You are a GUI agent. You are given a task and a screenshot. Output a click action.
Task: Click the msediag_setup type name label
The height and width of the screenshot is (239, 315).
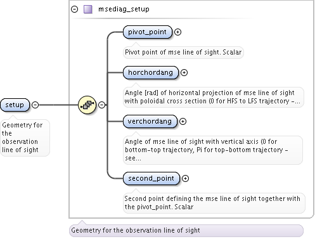coord(124,9)
